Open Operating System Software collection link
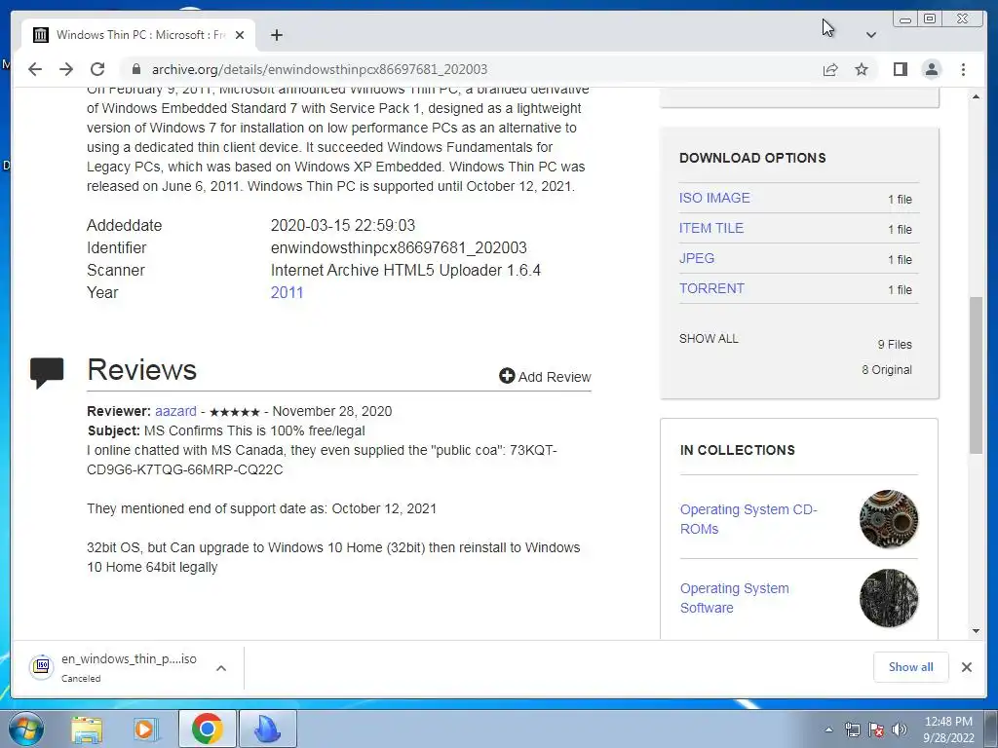 coord(735,598)
